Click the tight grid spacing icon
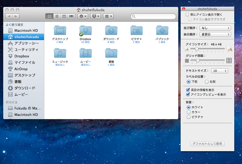This screenshot has height=164, width=242. point(187,61)
